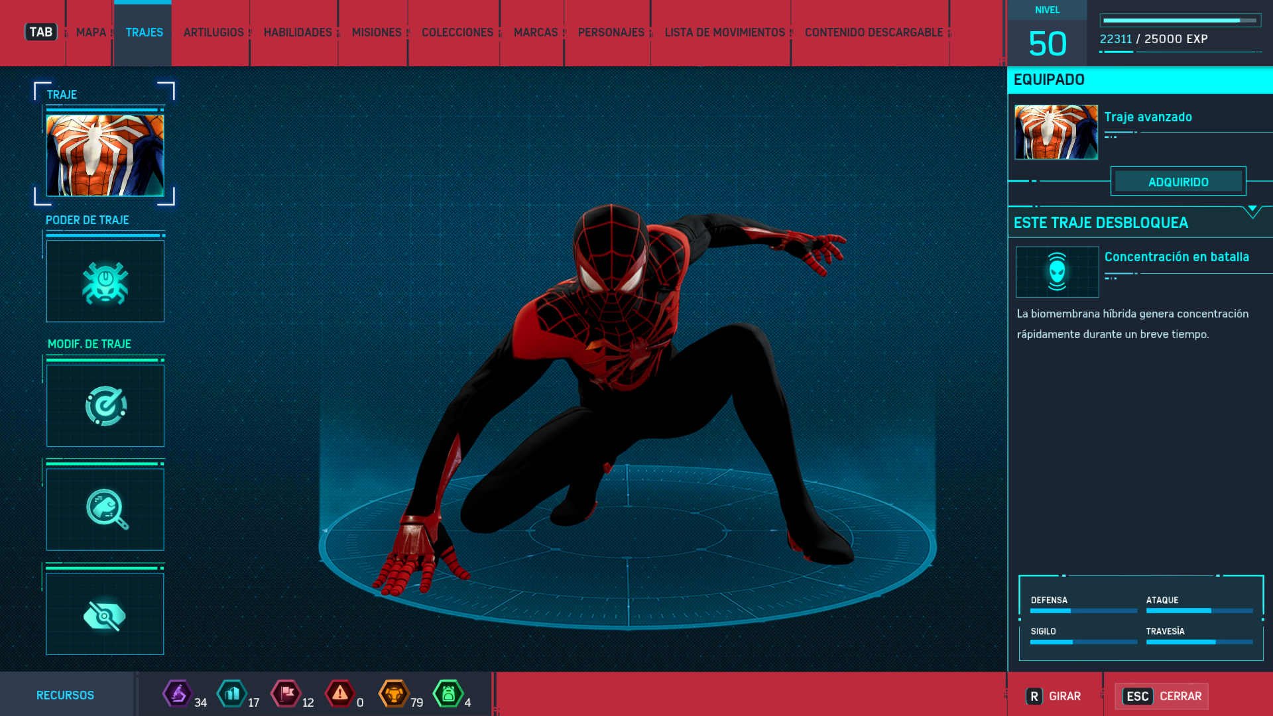This screenshot has height=716, width=1273.
Task: Click the Traje avanzado name text
Action: pos(1148,117)
